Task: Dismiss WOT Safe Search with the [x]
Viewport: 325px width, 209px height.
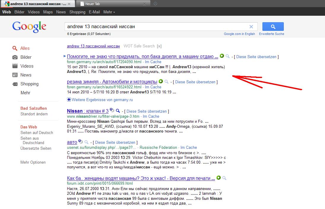Action: (159, 46)
